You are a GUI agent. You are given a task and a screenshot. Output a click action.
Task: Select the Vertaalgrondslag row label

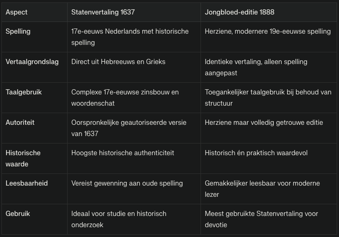click(x=32, y=62)
